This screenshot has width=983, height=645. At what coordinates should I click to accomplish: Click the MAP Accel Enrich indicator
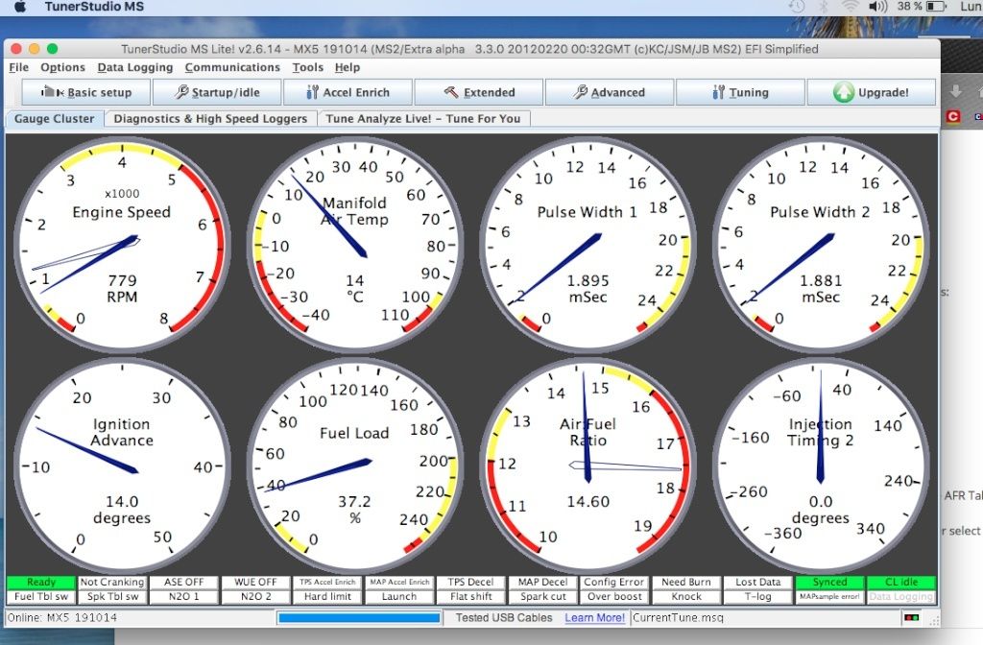point(399,583)
